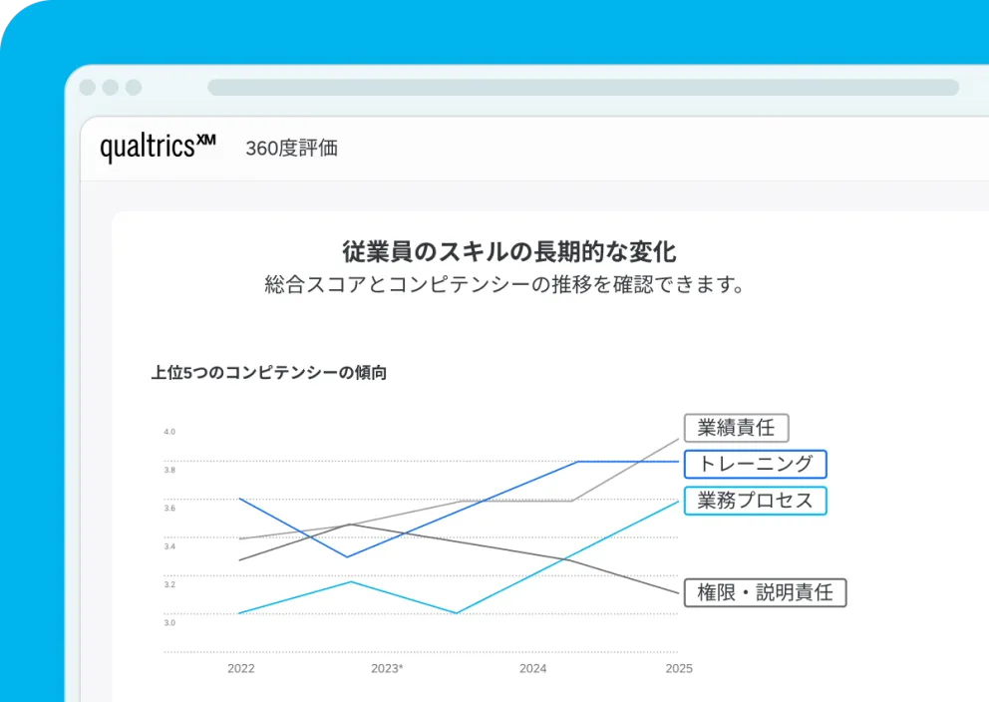Viewport: 989px width, 702px height.
Task: Click the 2023* x-axis label
Action: 387,668
